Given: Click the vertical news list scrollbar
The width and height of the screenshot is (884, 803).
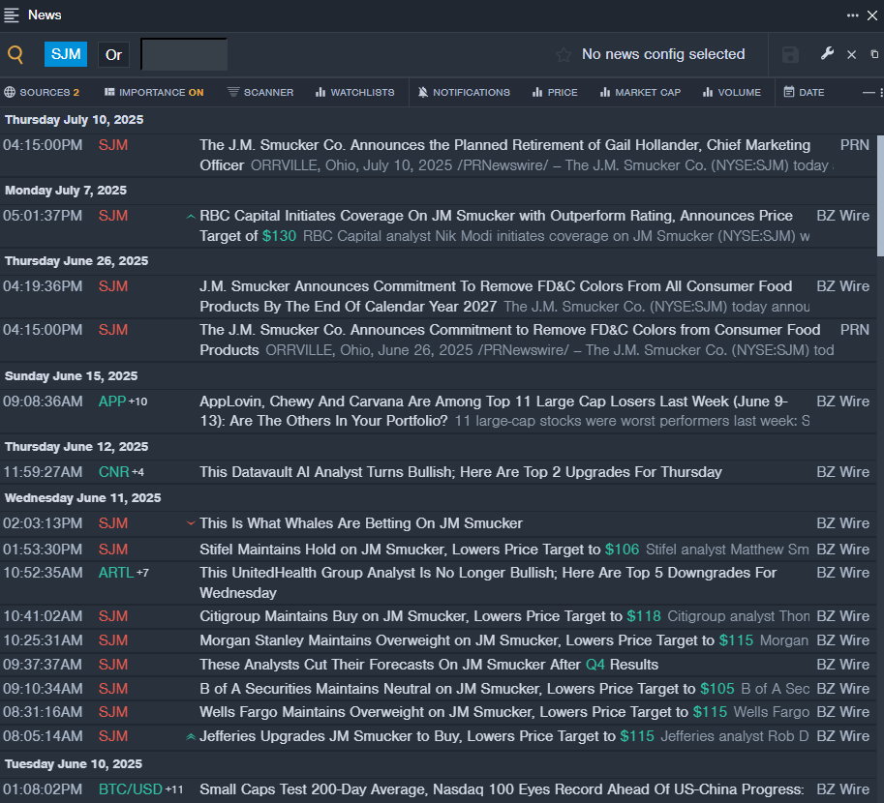Looking at the screenshot, I should tap(880, 195).
